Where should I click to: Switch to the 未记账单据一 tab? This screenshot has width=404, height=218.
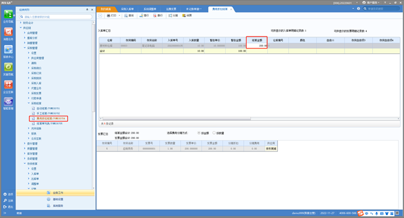(x=194, y=9)
